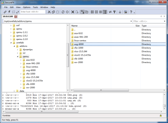Screen dimensions: 168x123
Task: Click the Delete X icon
Action: [x=73, y=12]
